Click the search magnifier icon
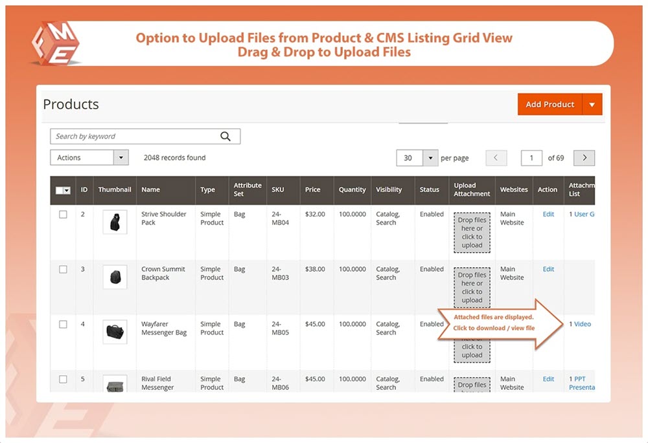Image resolution: width=648 pixels, height=443 pixels. (225, 136)
